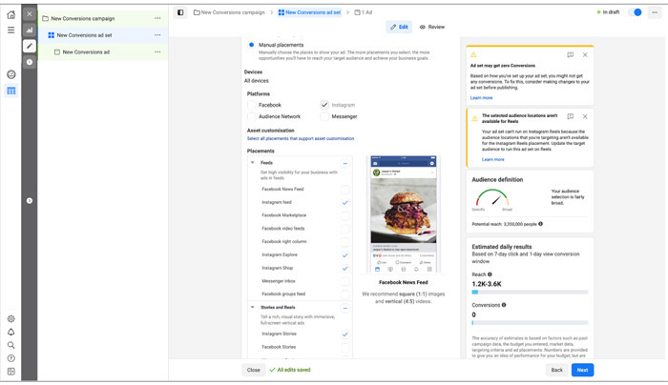Click the Reach info icon

point(490,274)
